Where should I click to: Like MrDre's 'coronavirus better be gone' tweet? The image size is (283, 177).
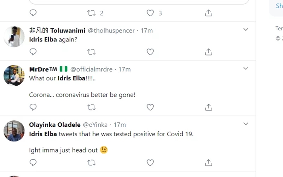150,107
